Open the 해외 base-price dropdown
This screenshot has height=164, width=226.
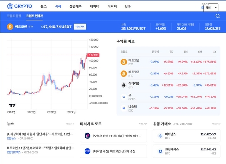211,8
